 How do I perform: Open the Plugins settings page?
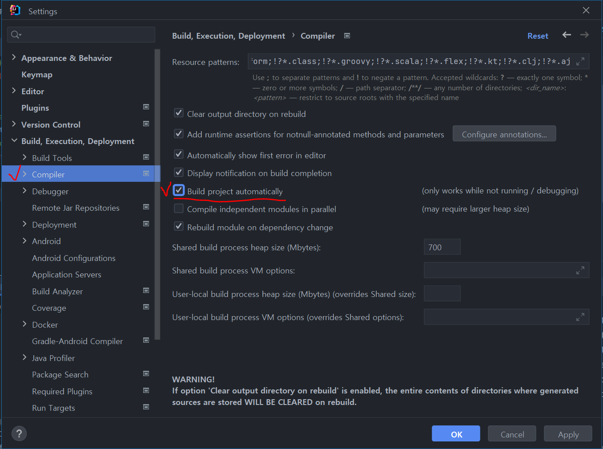point(35,108)
